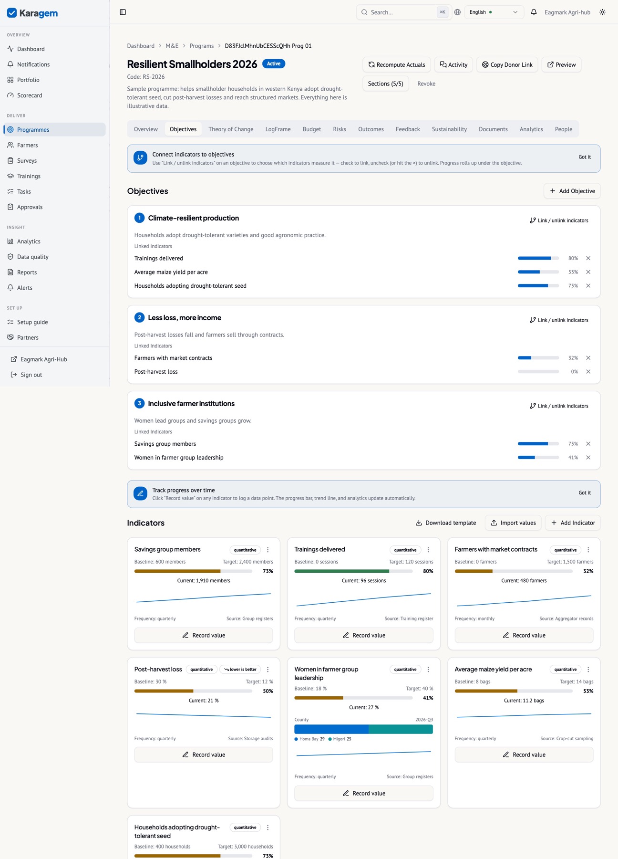
Task: Dismiss the Track progress over time tip
Action: point(585,493)
